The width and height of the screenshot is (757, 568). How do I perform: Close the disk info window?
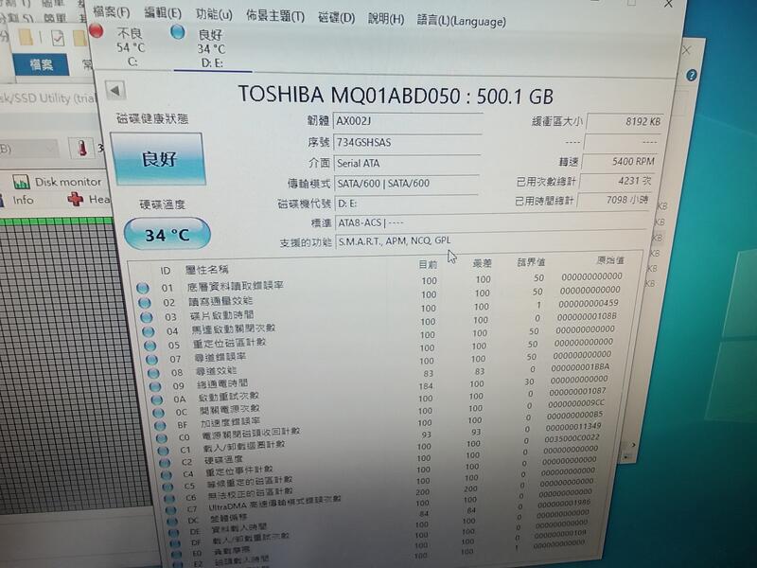point(668,4)
